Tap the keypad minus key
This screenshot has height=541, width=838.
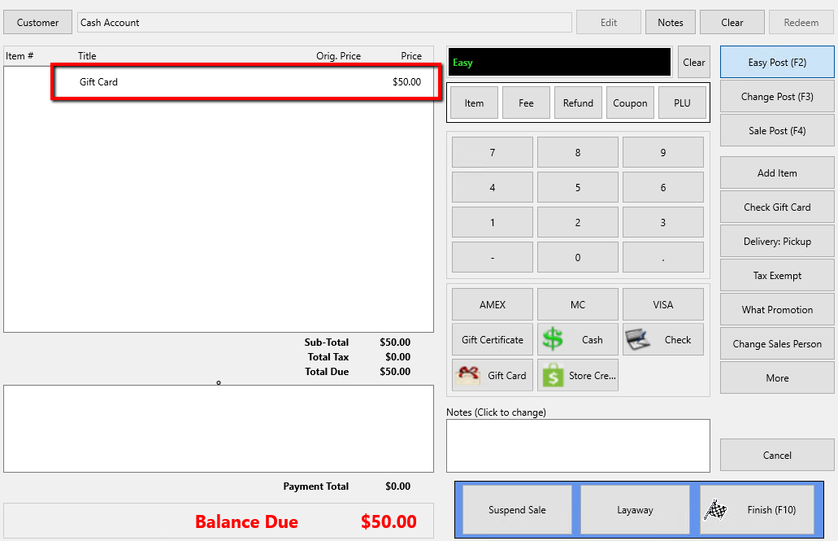tap(493, 257)
